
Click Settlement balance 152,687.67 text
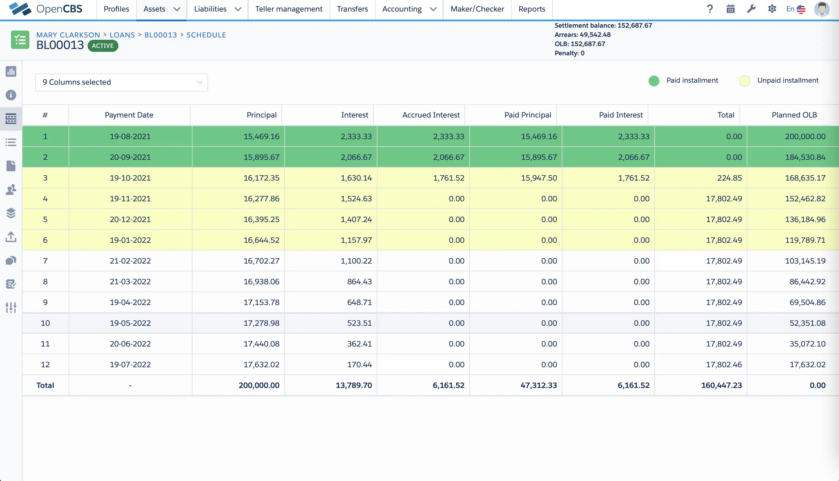coord(603,25)
